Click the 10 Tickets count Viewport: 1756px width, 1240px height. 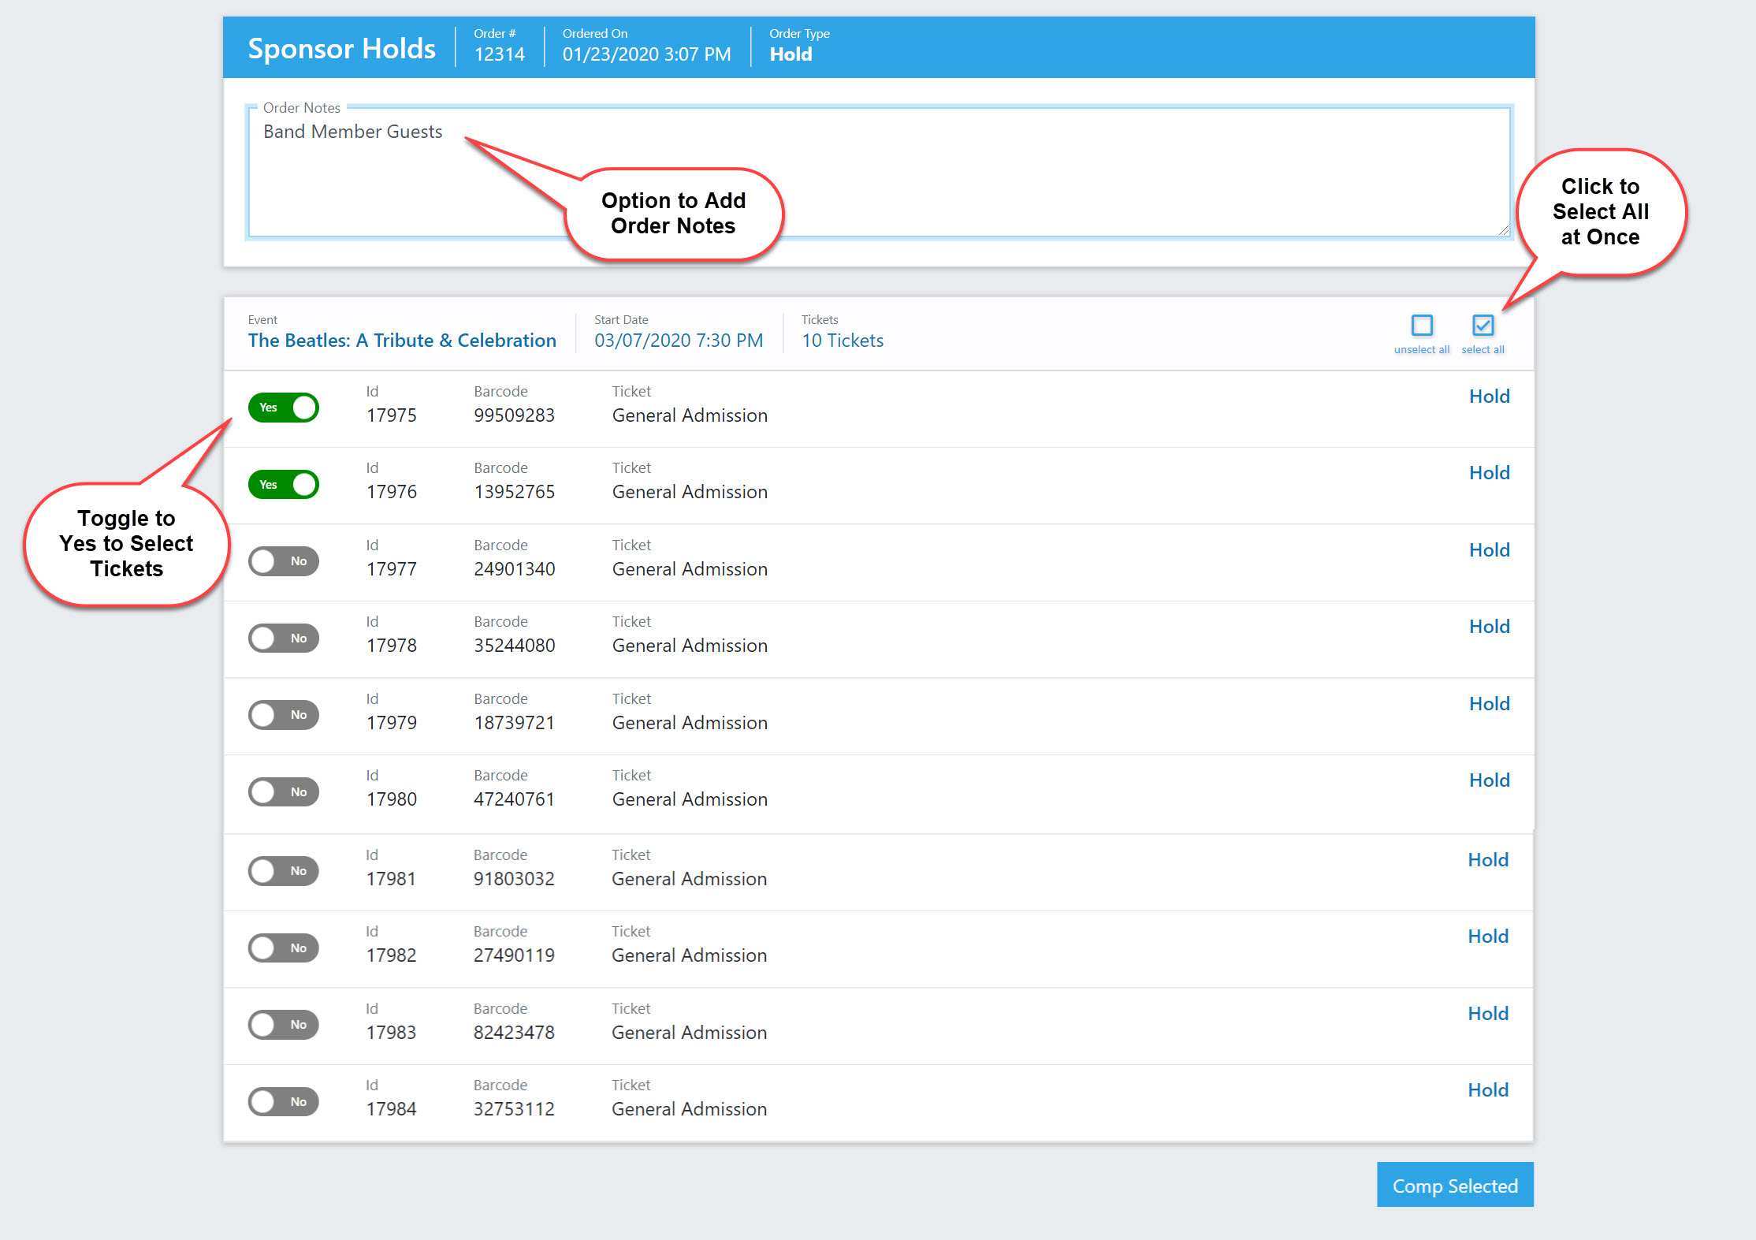point(843,341)
